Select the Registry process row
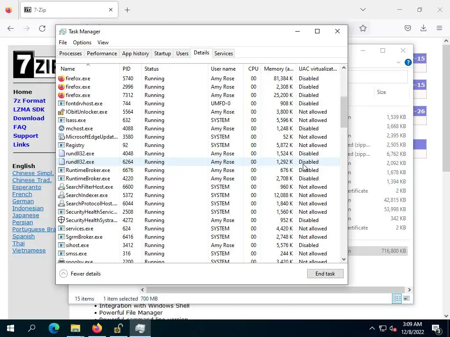The image size is (450, 337). 198,145
